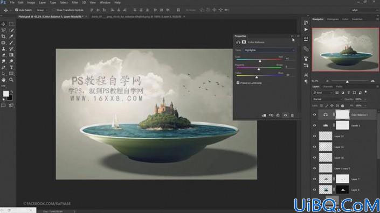
Task: Open the layer blend mode Normal dropdown
Action: pos(327,99)
